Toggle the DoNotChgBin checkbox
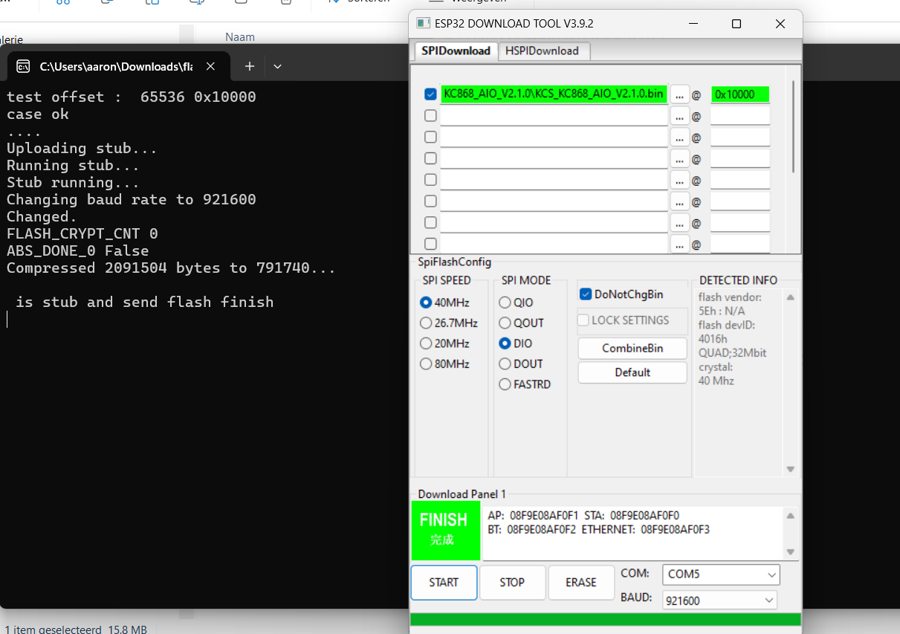 [x=585, y=294]
